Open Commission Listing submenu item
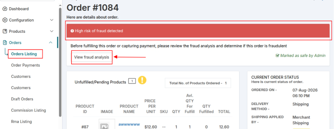 (x=28, y=110)
